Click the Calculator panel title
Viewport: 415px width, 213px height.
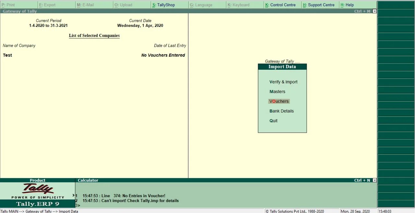[88, 180]
